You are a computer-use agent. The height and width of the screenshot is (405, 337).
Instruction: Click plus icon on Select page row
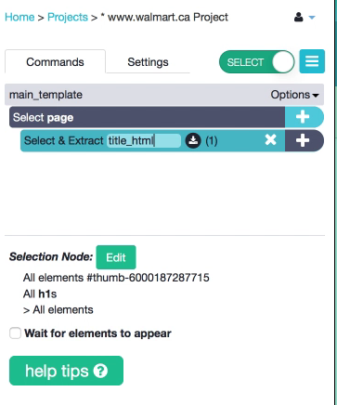(304, 117)
